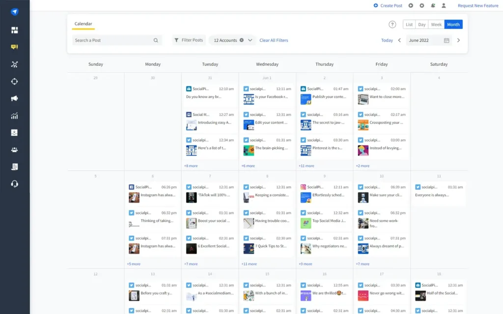
Task: Switch to List view
Action: (x=409, y=25)
